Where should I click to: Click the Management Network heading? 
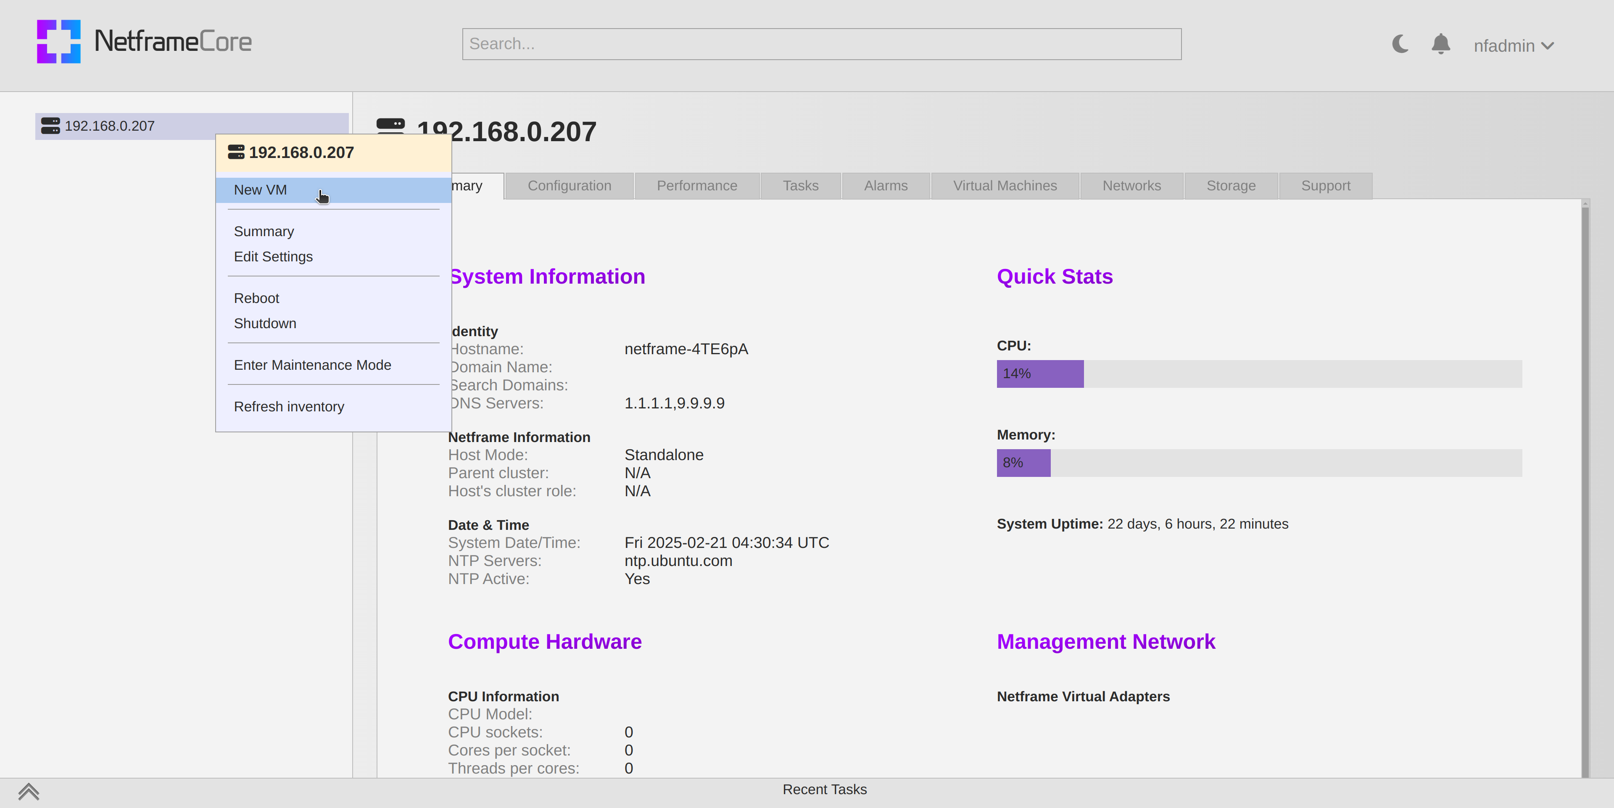1106,641
